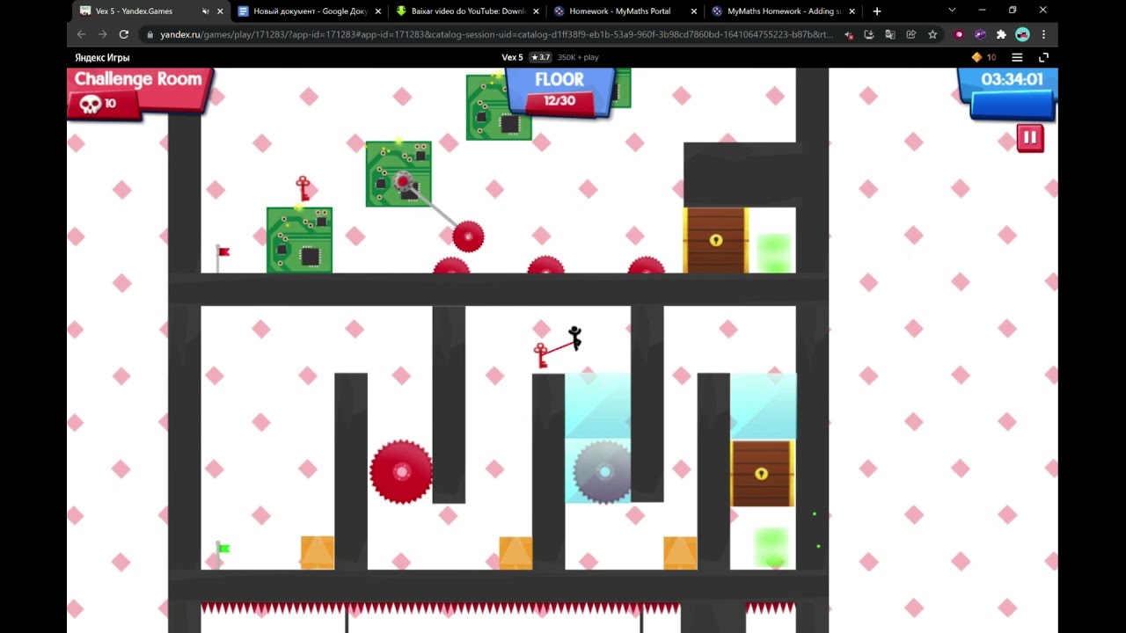Open the Extensions puzzle-piece menu

tap(1001, 34)
